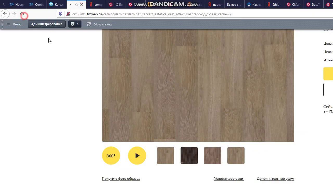Switch to the Yandex comp tab
This screenshot has width=333, height=187.
point(96,4)
